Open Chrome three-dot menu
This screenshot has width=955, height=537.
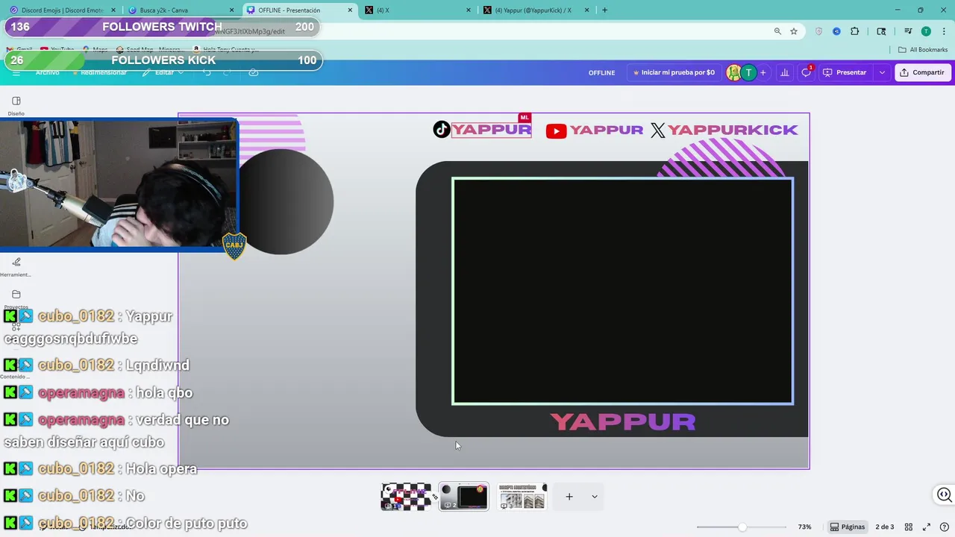[943, 31]
